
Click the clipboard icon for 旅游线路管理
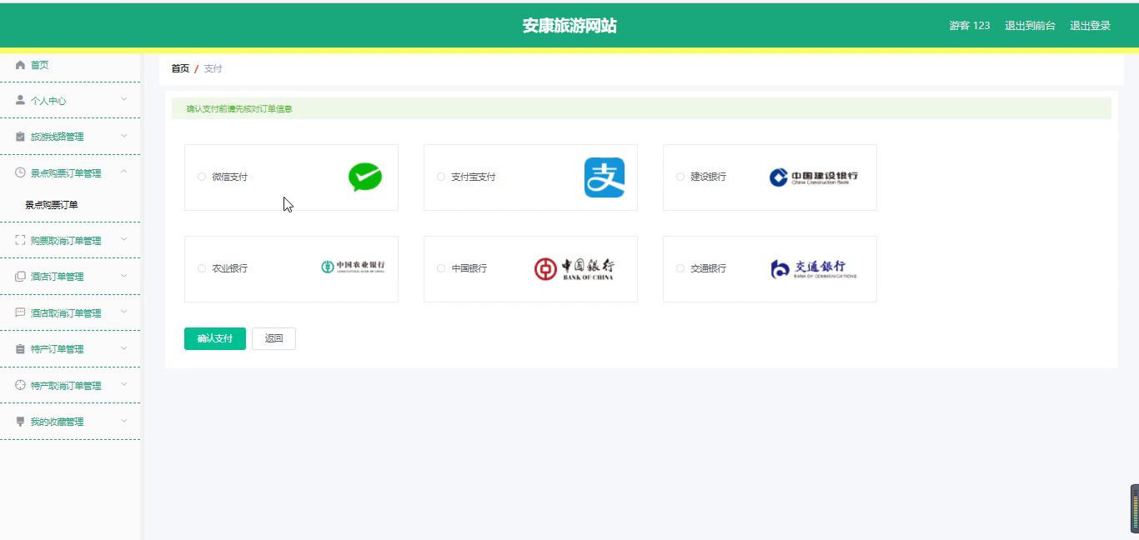[x=21, y=137]
